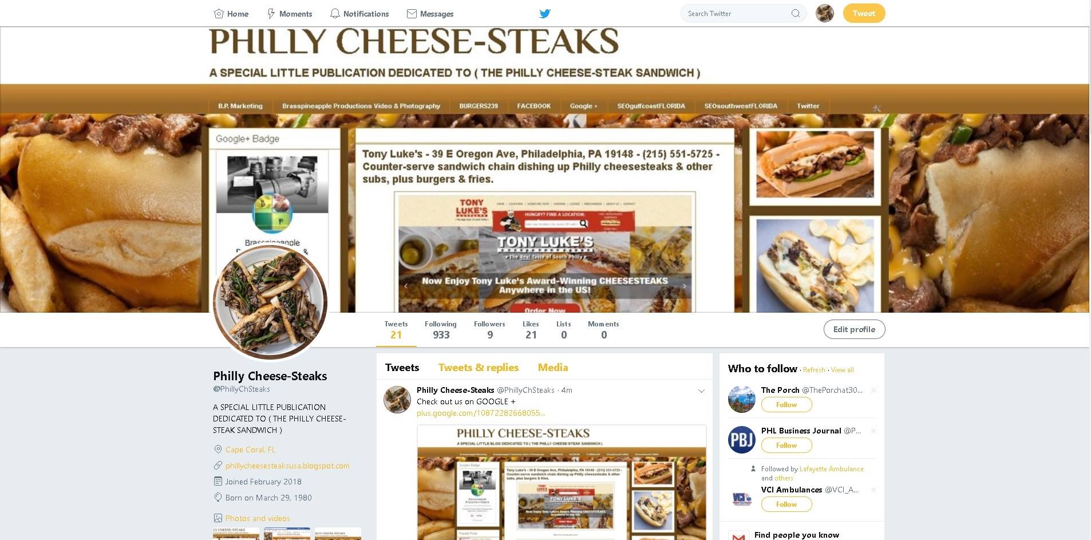Click the Philly Cheese-Steaks tweet avatar

[397, 400]
